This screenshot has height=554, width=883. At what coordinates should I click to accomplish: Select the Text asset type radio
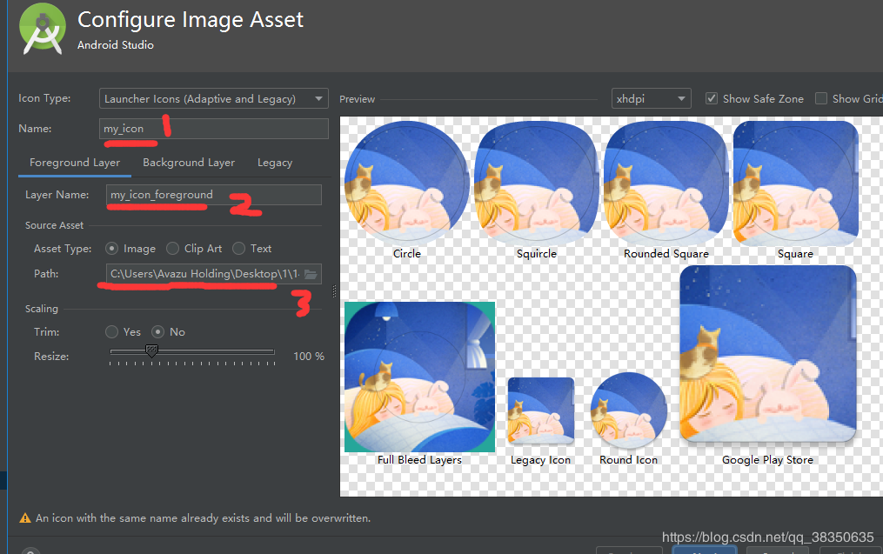click(238, 248)
